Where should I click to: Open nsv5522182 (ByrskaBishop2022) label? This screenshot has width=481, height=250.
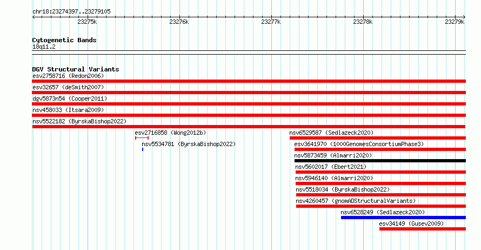pos(79,121)
